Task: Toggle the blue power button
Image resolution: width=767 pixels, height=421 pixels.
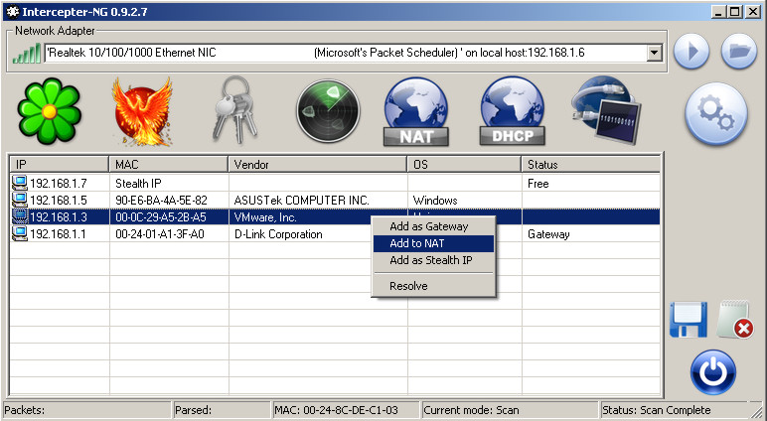Action: pos(712,372)
